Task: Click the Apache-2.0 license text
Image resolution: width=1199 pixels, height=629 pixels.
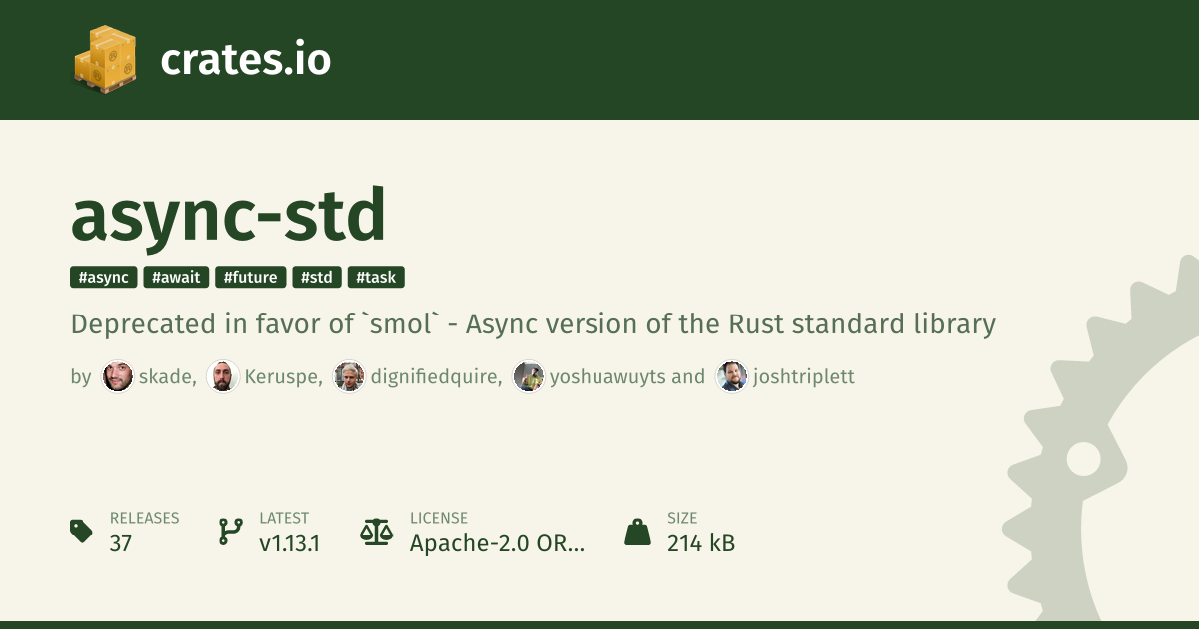Action: tap(497, 544)
